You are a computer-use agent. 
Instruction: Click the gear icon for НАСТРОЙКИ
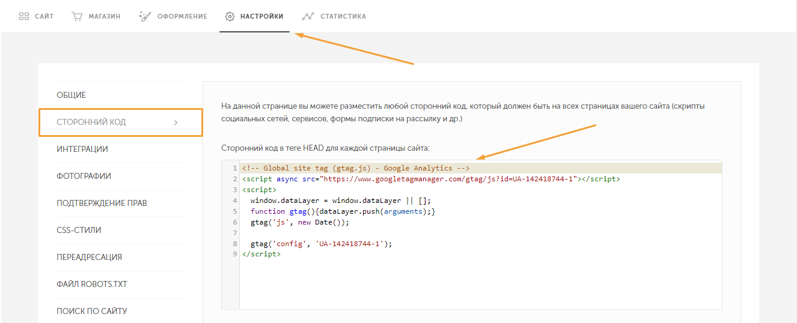click(x=230, y=16)
